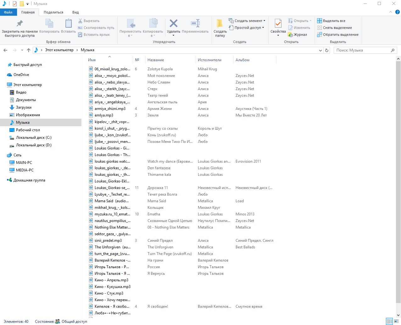Open the Файл tab
Screen dimensions: 401x325
(8, 12)
